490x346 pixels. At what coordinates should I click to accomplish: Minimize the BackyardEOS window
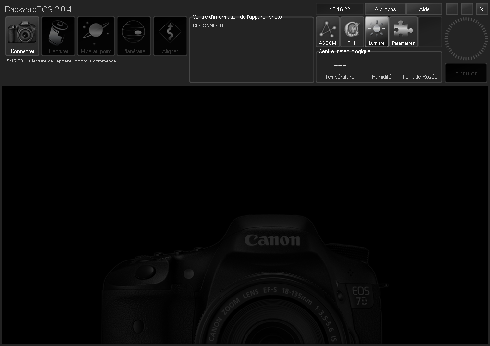click(x=452, y=9)
